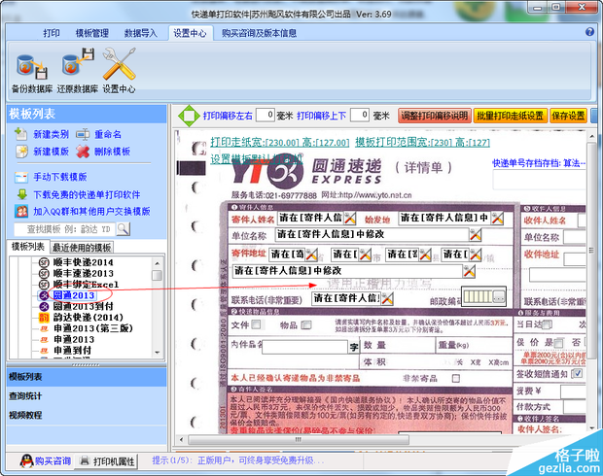The height and width of the screenshot is (476, 603).
Task: Check the 文件 checkbox
Action: click(x=256, y=324)
